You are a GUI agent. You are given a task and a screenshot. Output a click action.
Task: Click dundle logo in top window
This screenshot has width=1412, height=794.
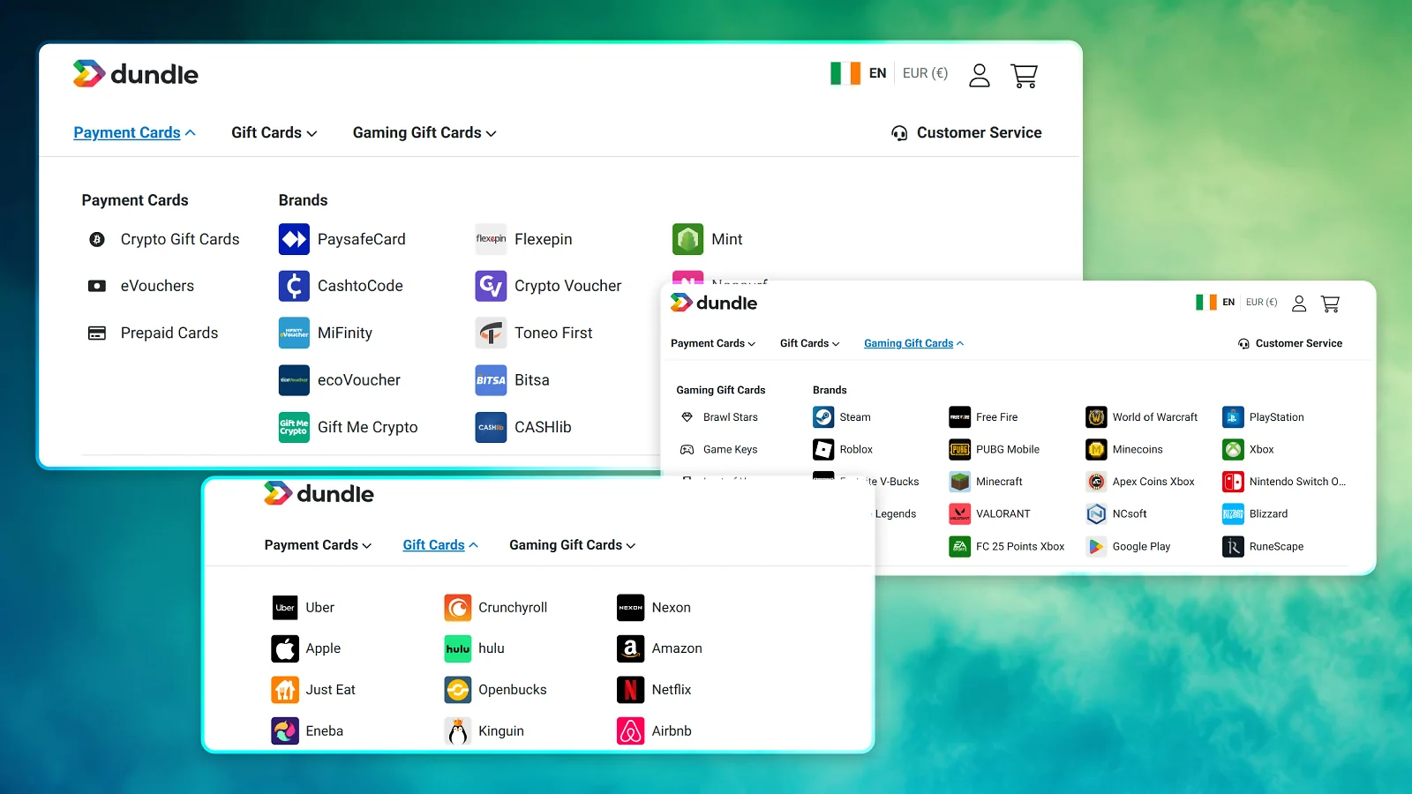[x=135, y=74]
